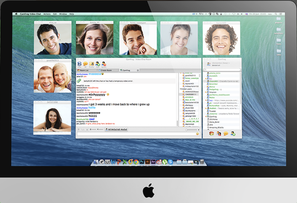297x203 pixels.
Task: Click the speaker level slider beside the microphone level
Action: pyautogui.click(x=100, y=129)
